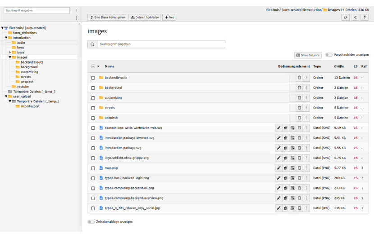Open more-actions kebab for map.png
374x238 pixels.
[306, 168]
